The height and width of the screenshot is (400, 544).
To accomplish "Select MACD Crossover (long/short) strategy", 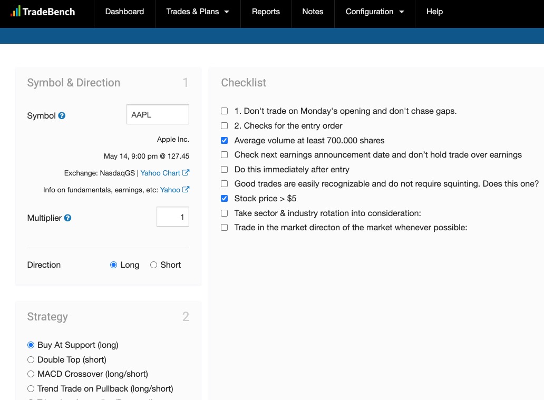I will 31,374.
